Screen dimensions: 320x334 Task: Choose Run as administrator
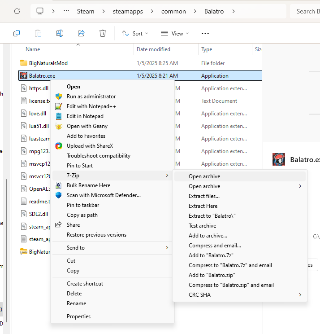tap(112, 97)
